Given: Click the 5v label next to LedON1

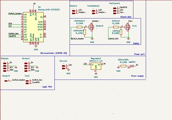Looking at the screenshot, I should 137,65.
